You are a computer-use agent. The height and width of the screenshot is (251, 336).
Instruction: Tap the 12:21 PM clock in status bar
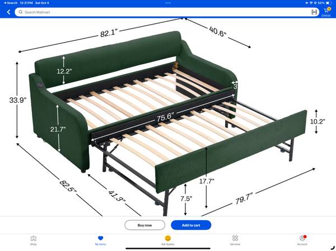point(27,3)
